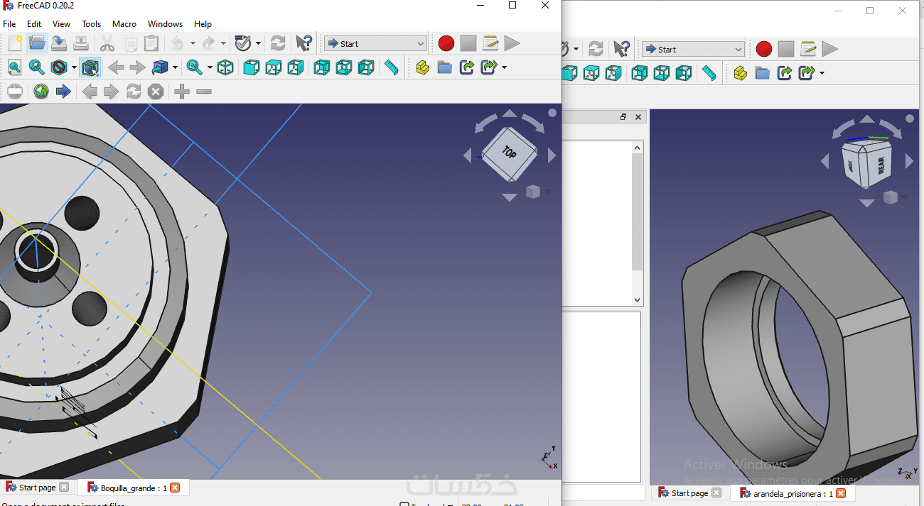Open the View menu
924x506 pixels.
coord(62,24)
